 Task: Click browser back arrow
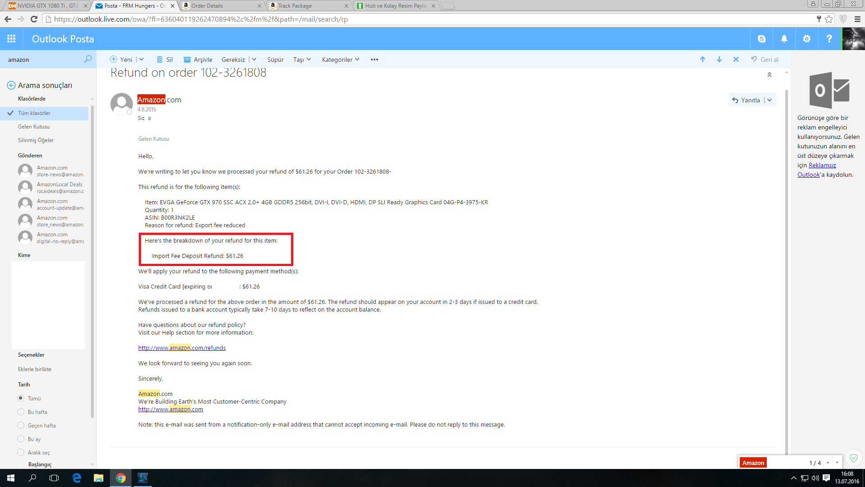8,19
